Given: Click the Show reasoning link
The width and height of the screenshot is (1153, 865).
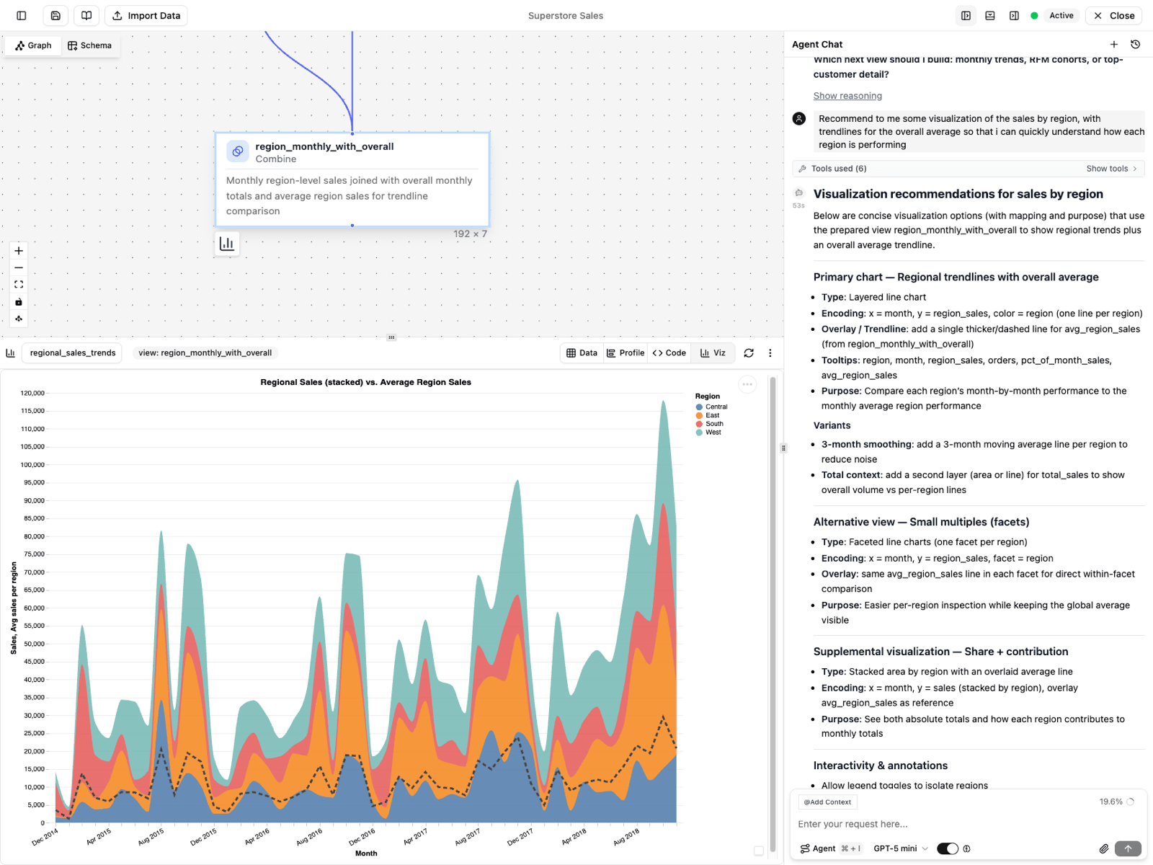Looking at the screenshot, I should point(847,96).
